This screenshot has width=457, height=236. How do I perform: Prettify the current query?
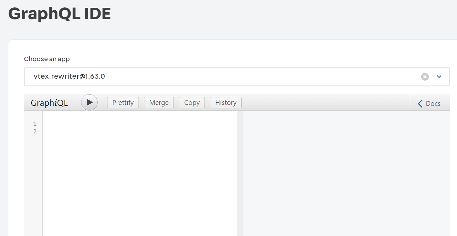(x=123, y=102)
